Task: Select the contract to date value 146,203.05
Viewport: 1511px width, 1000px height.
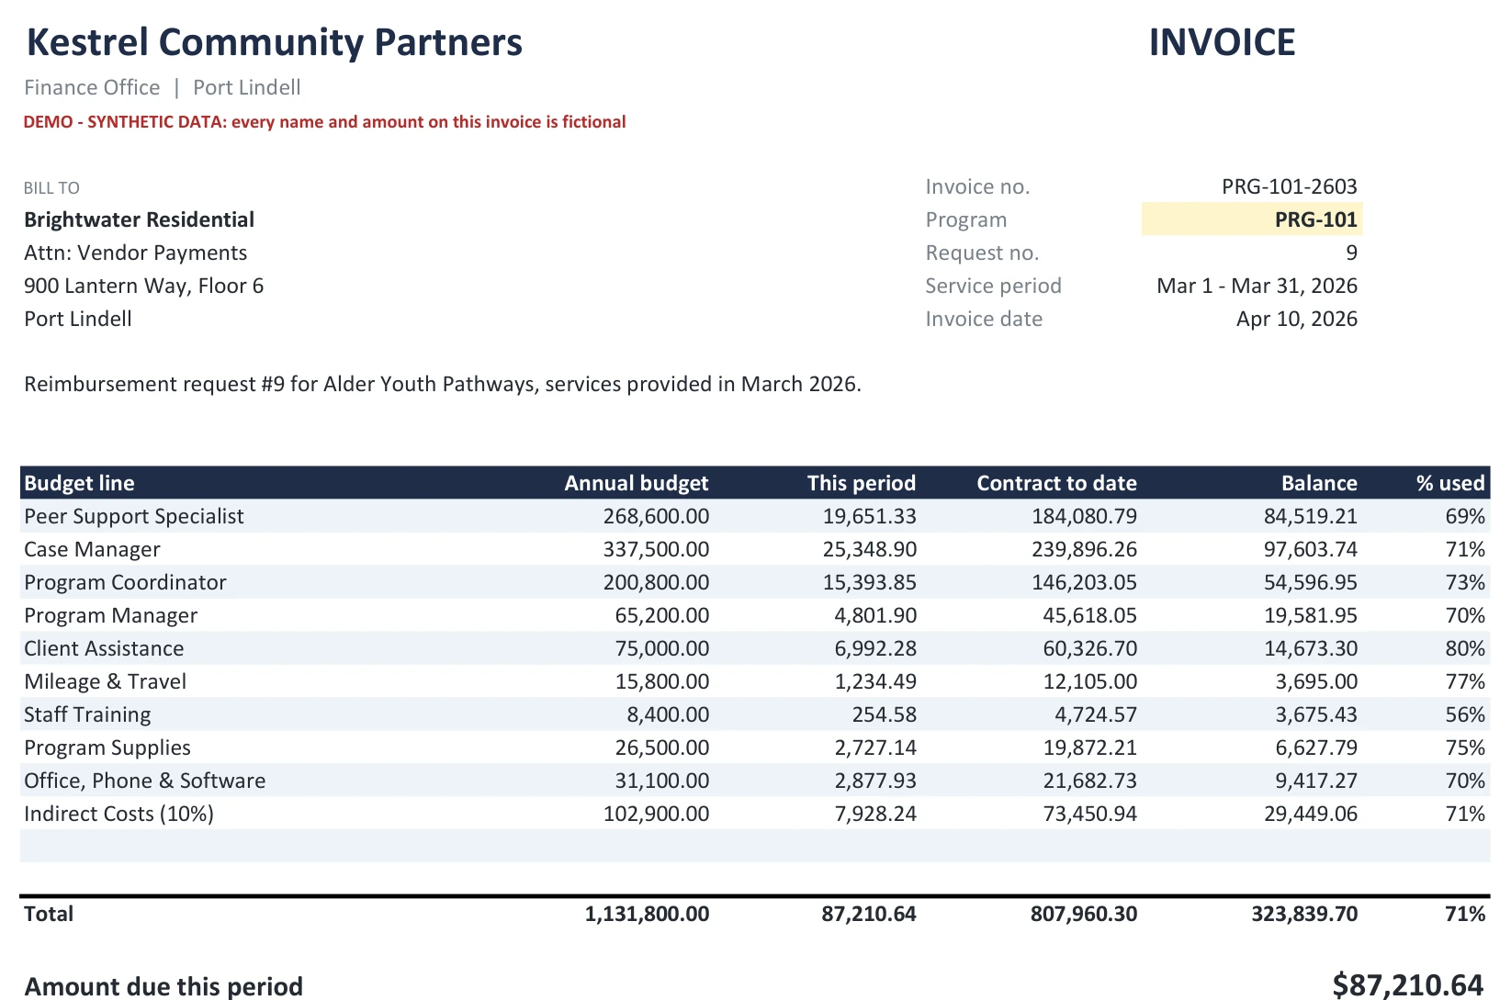Action: pyautogui.click(x=1084, y=582)
